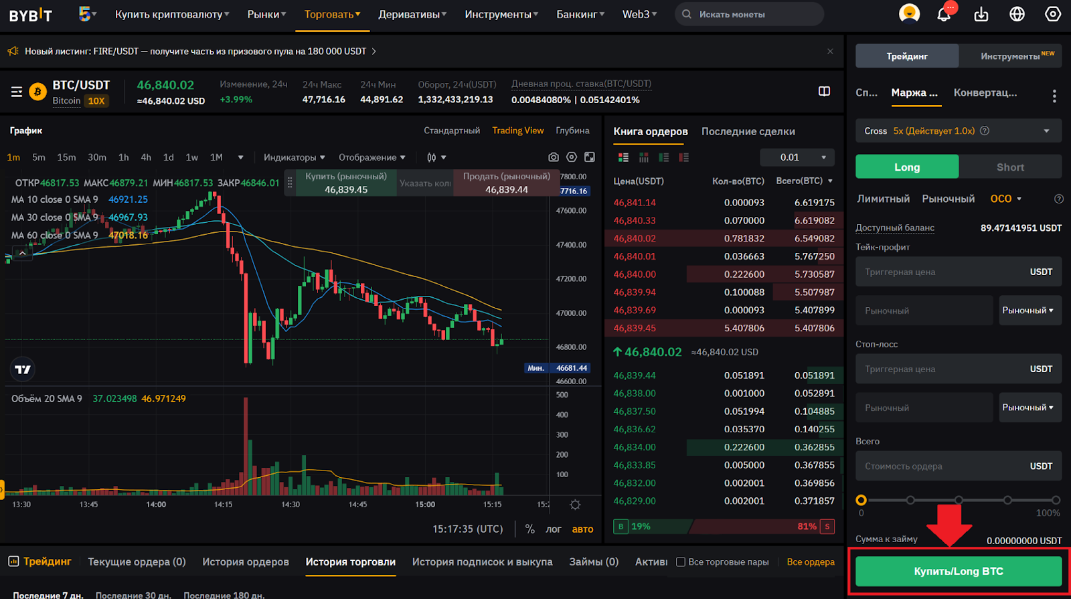The height and width of the screenshot is (599, 1071).
Task: Select the Long side toggle
Action: [907, 167]
